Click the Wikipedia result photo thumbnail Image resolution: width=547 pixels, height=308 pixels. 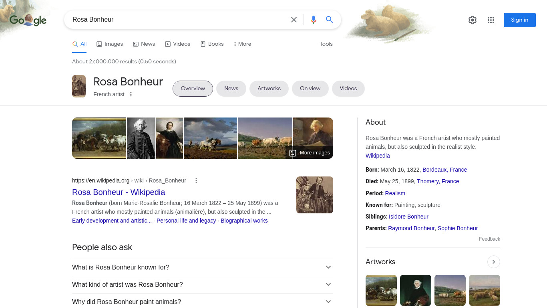(x=315, y=195)
